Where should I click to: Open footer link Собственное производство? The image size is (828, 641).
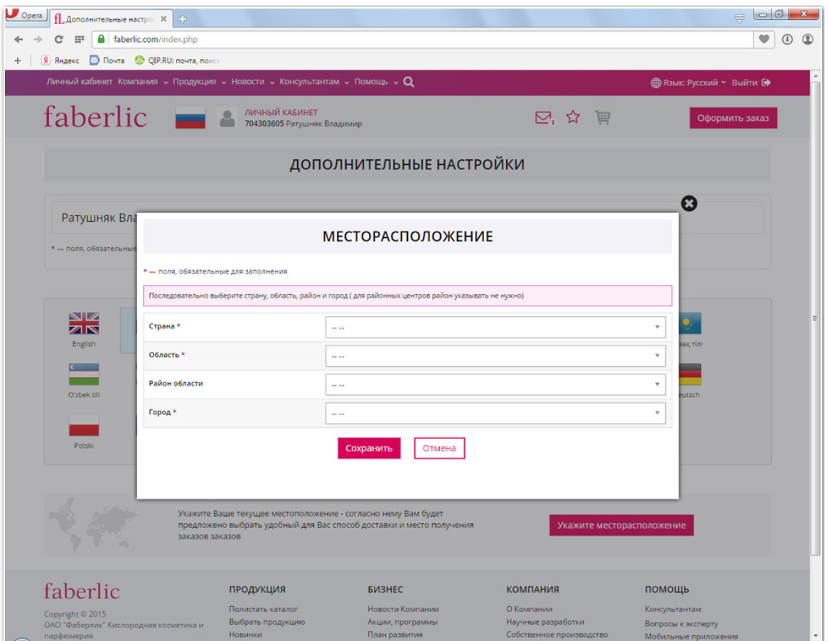[557, 635]
